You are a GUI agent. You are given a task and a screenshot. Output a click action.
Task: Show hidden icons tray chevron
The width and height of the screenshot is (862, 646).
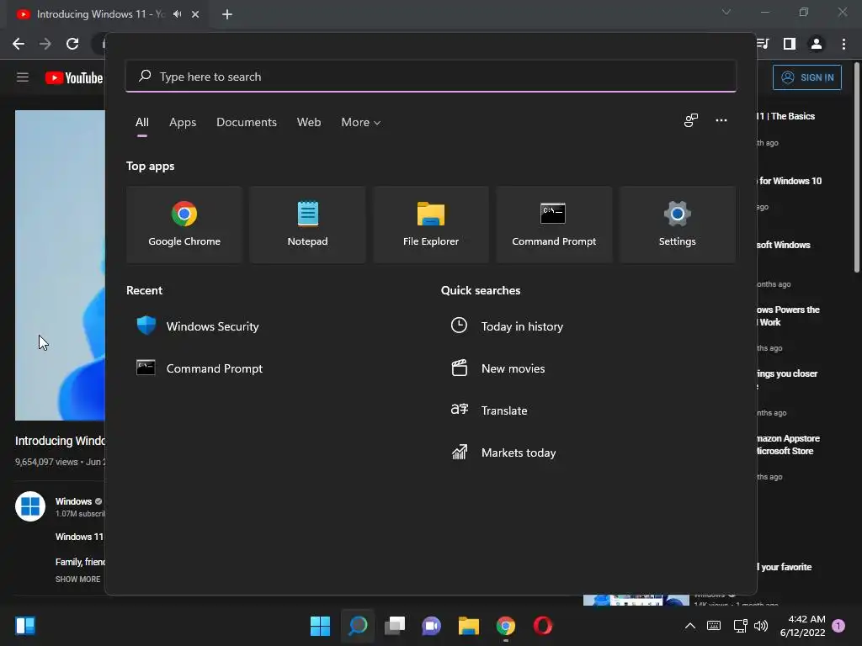[x=690, y=626]
